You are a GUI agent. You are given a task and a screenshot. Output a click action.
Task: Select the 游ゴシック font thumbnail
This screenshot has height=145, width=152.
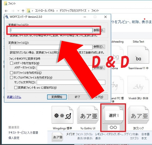138,115
